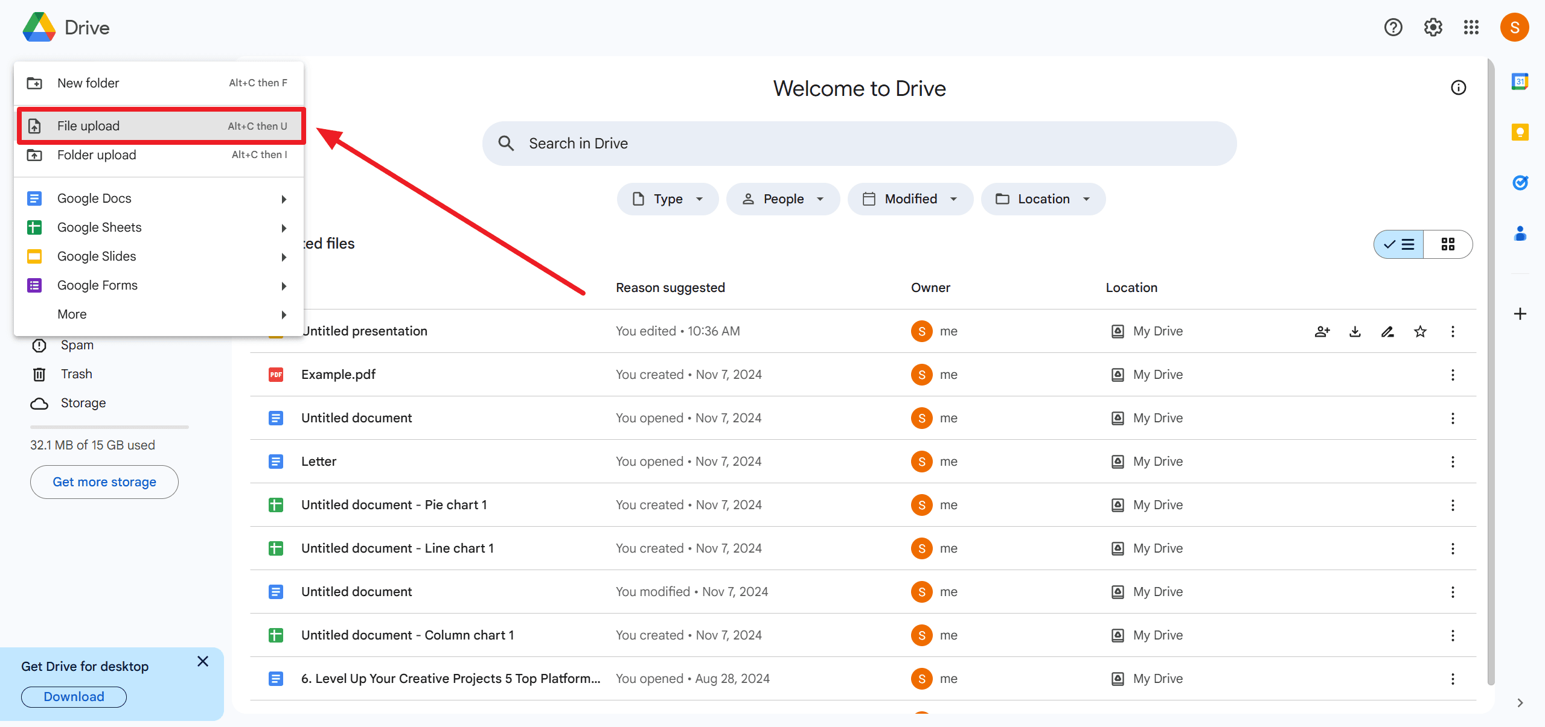1545x727 pixels.
Task: Open Untitled document - Pie chart 1
Action: tap(394, 505)
